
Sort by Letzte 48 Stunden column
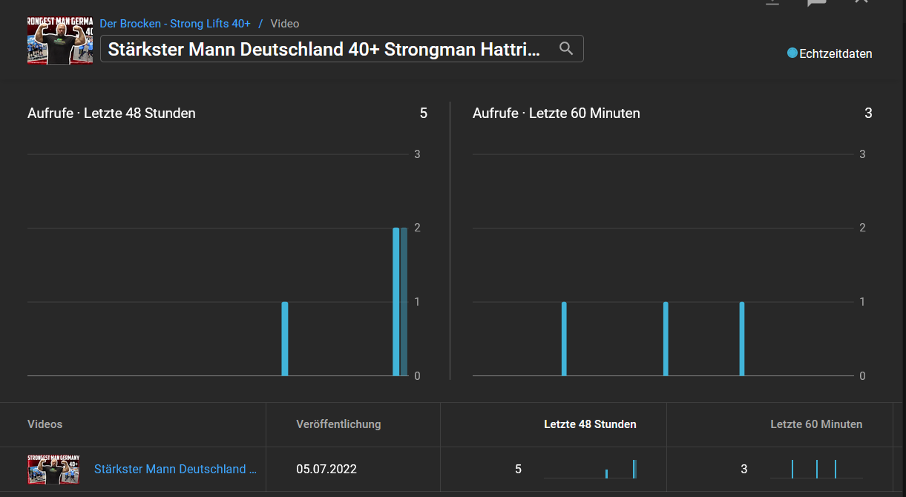pyautogui.click(x=590, y=424)
